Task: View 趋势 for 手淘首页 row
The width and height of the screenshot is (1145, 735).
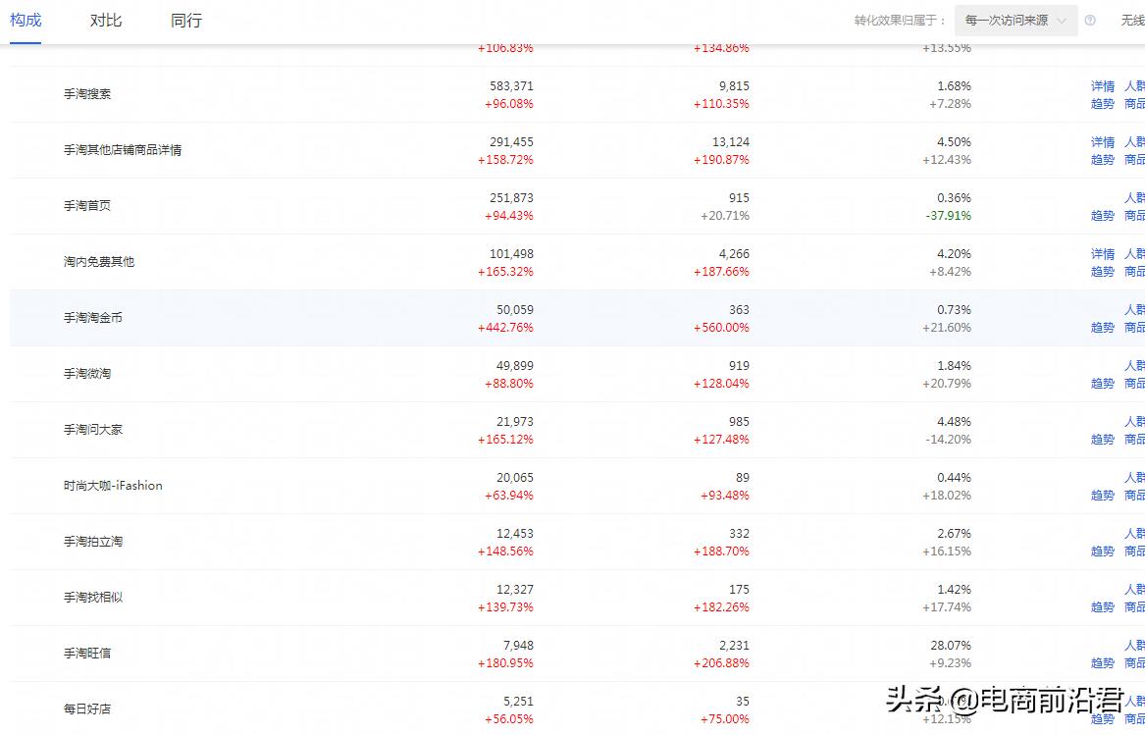Action: point(1103,216)
